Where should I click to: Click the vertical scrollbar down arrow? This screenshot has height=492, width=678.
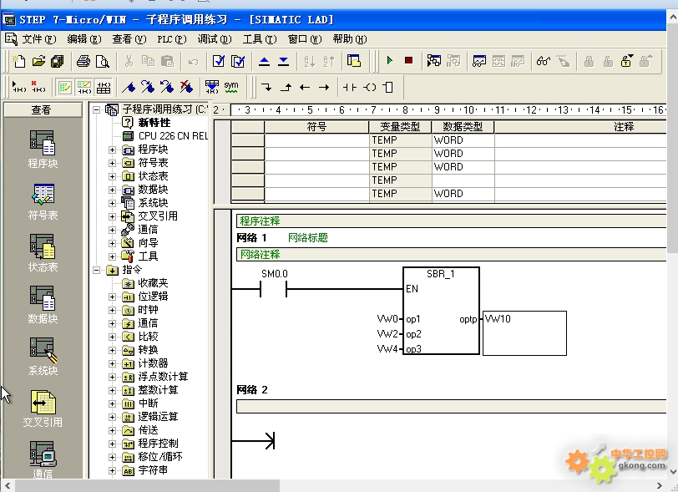[673, 472]
